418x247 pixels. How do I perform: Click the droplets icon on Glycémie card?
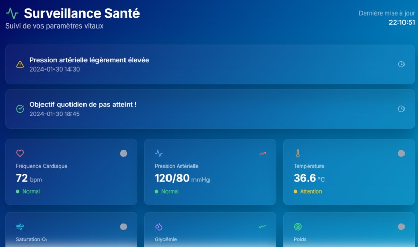click(159, 227)
